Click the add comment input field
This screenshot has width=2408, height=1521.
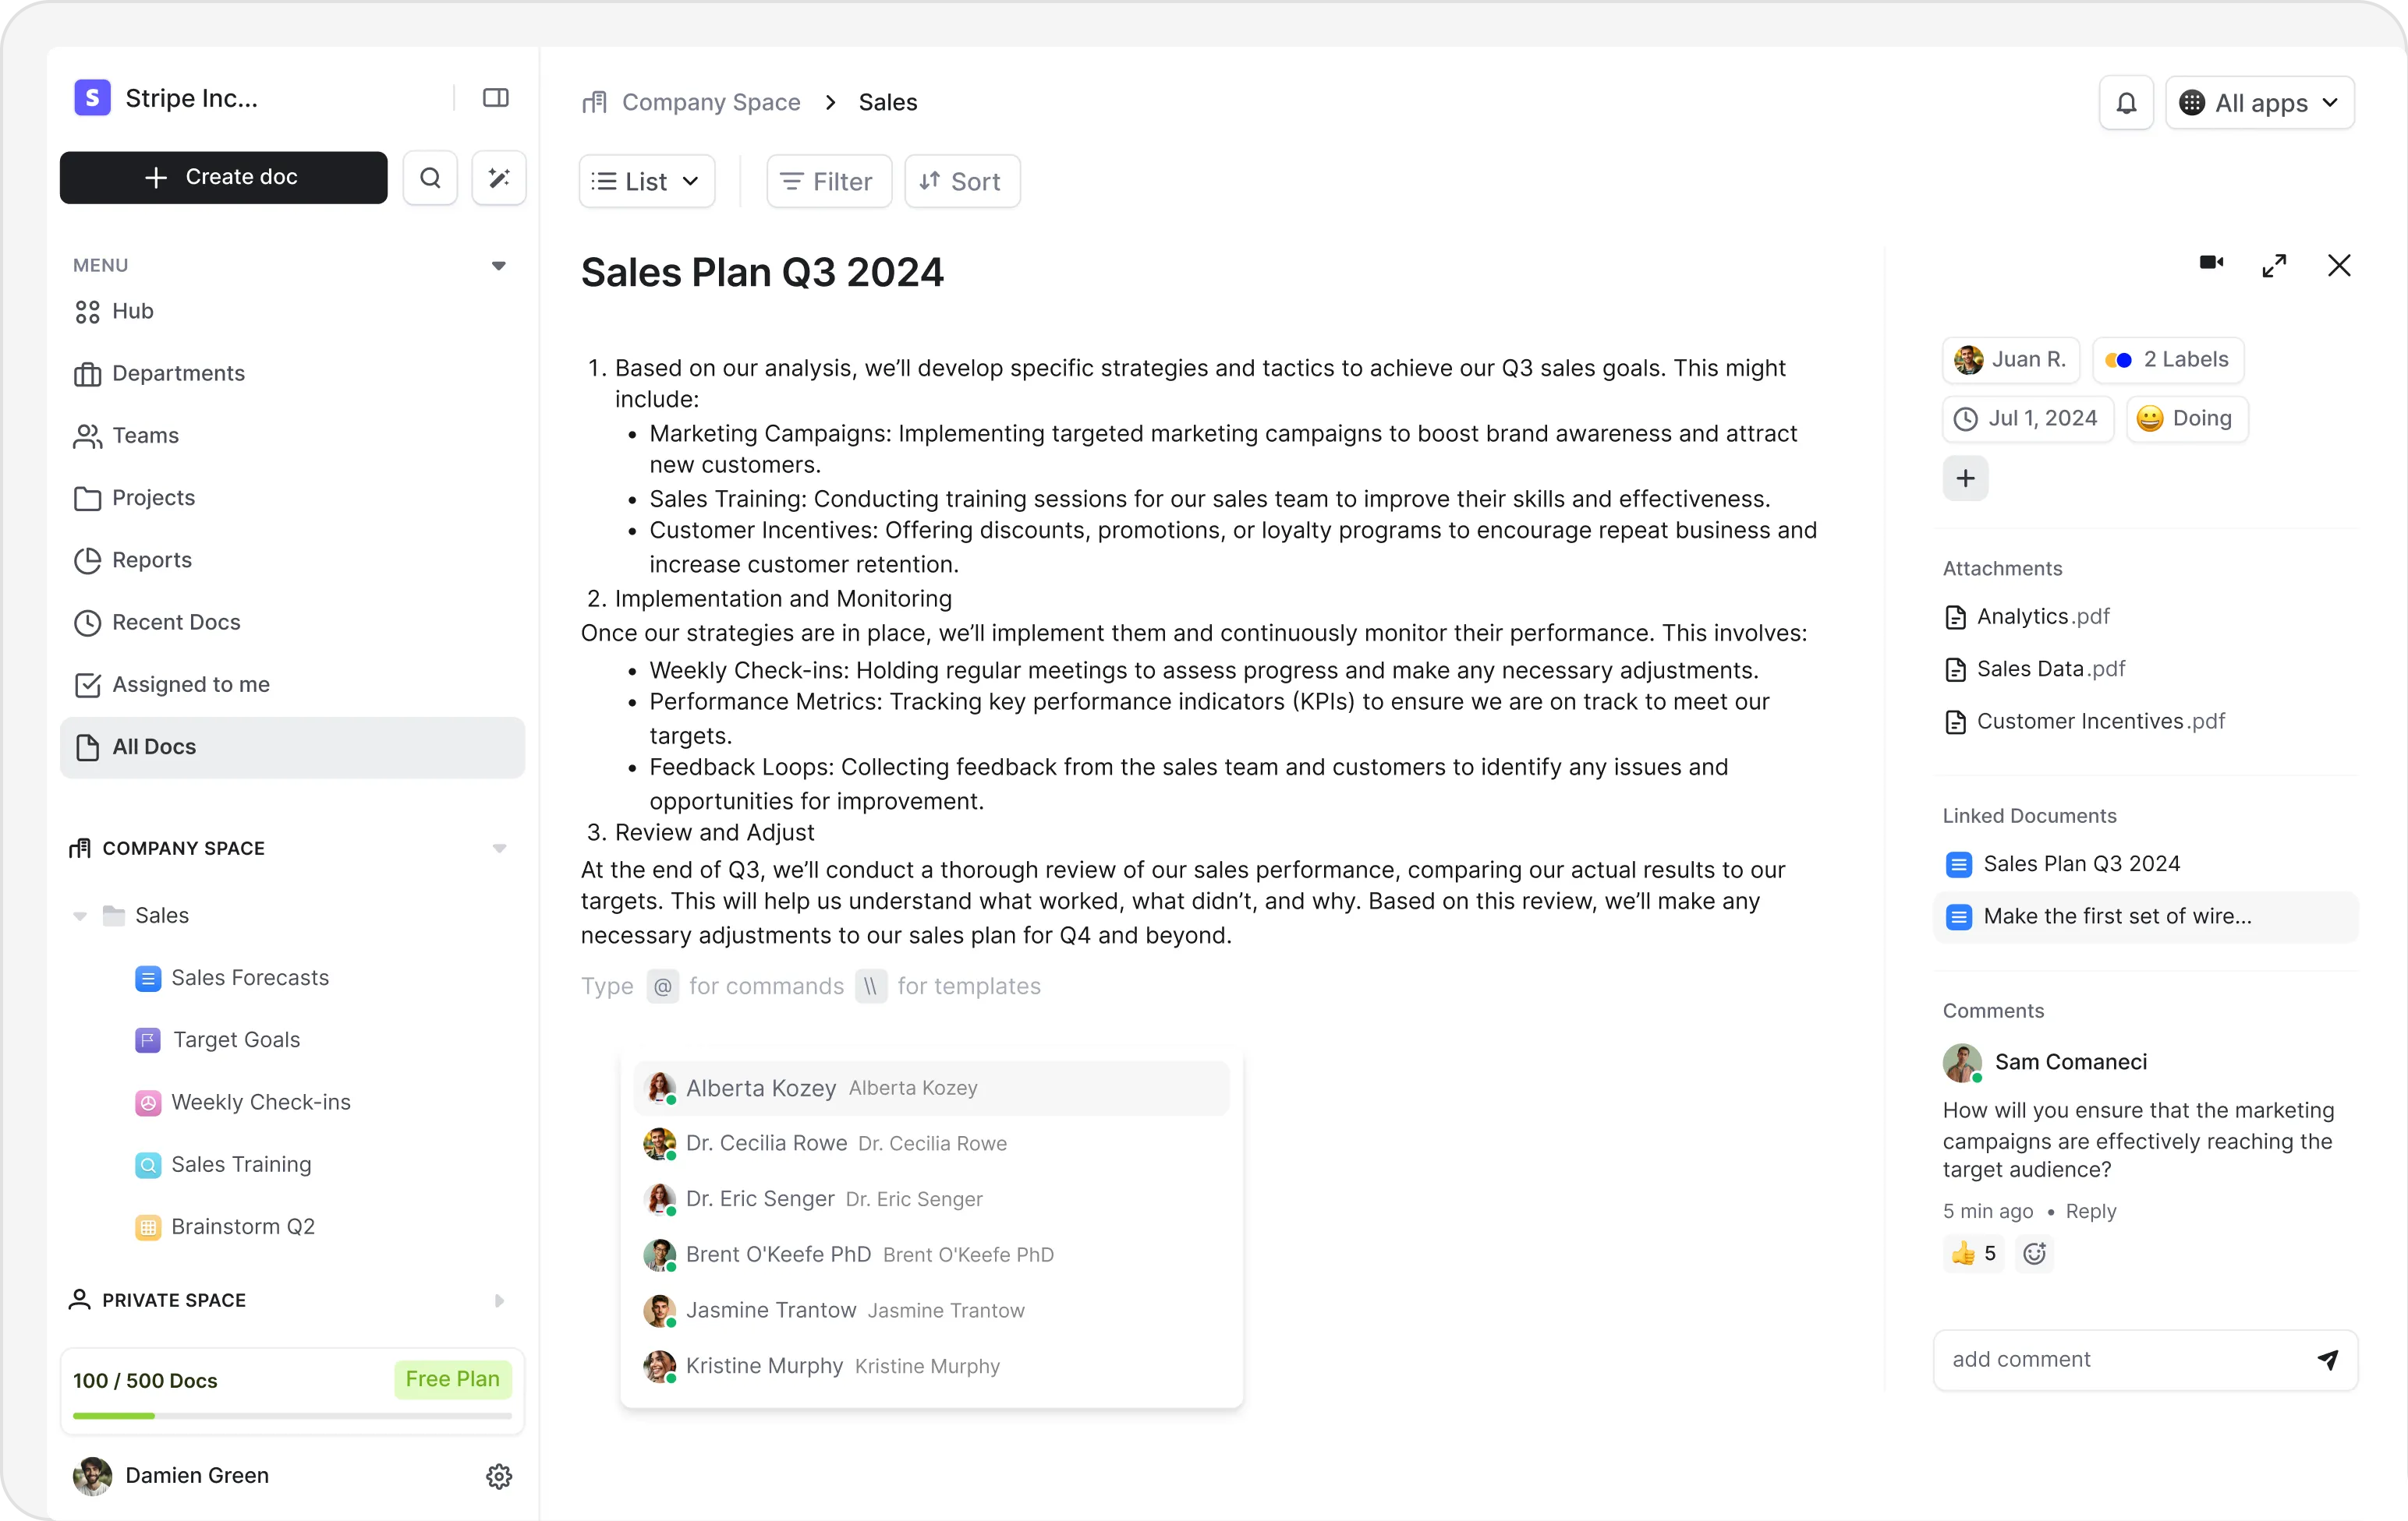(x=2120, y=1359)
